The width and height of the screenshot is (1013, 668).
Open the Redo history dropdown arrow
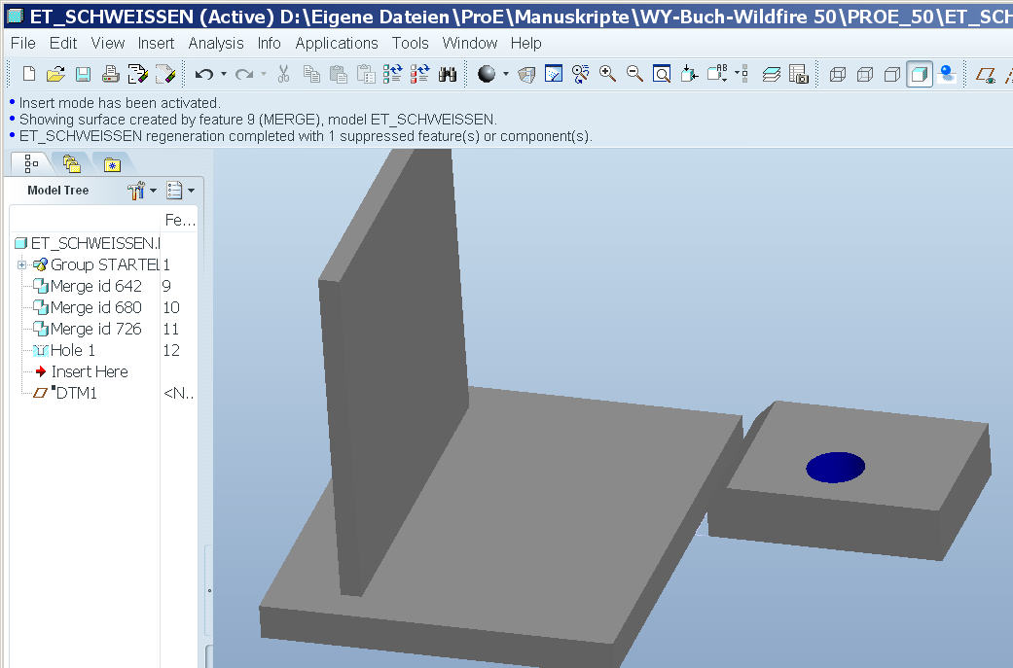pyautogui.click(x=264, y=74)
